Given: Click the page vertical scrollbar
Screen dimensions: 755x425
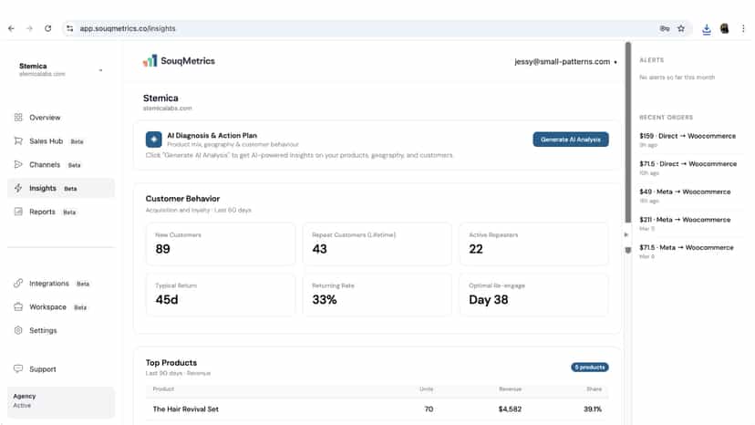Looking at the screenshot, I should [x=628, y=132].
